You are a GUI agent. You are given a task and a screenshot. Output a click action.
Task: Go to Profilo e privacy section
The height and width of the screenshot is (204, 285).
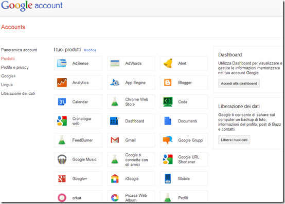pyautogui.click(x=15, y=67)
